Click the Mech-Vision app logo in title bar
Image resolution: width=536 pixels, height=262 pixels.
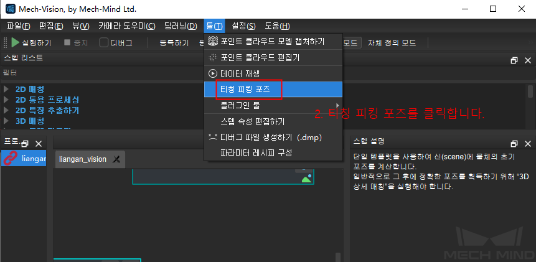coord(10,9)
